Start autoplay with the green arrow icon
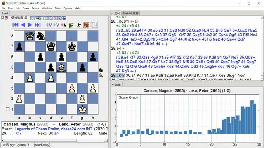Viewport: 264px width, 148px height. coord(71,25)
